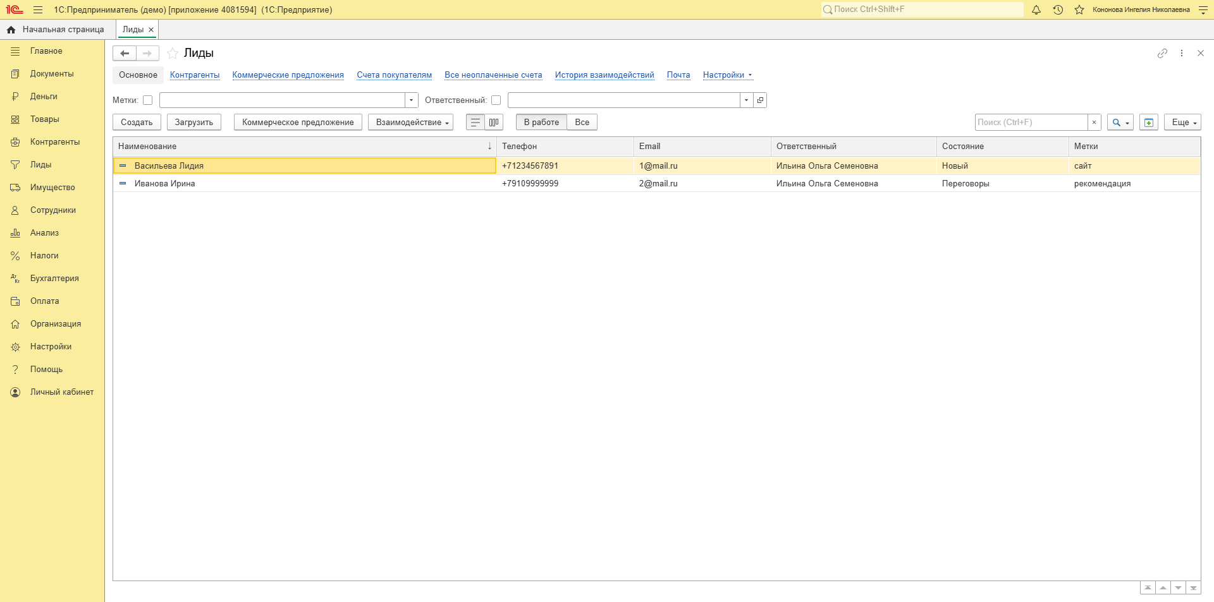This screenshot has height=602, width=1214.
Task: Enable the Ответственный filter checkbox
Action: click(496, 100)
